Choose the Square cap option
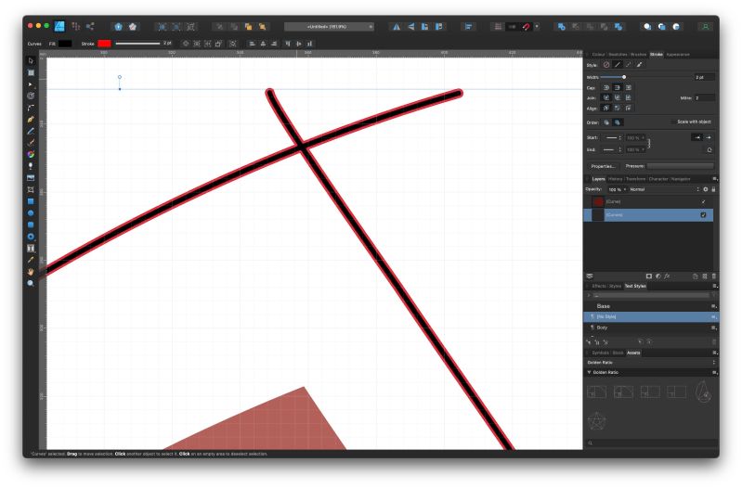Screen dimensions: 742x488 pos(629,87)
